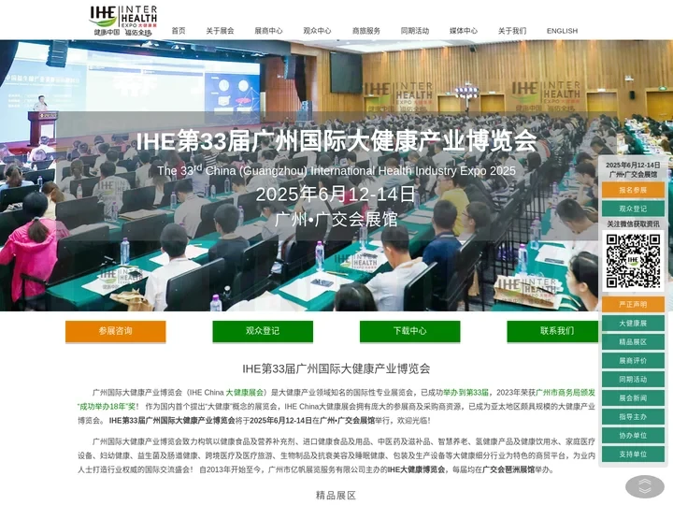Click the sidebar 支持单位 button
This screenshot has height=505, width=673.
pos(633,454)
